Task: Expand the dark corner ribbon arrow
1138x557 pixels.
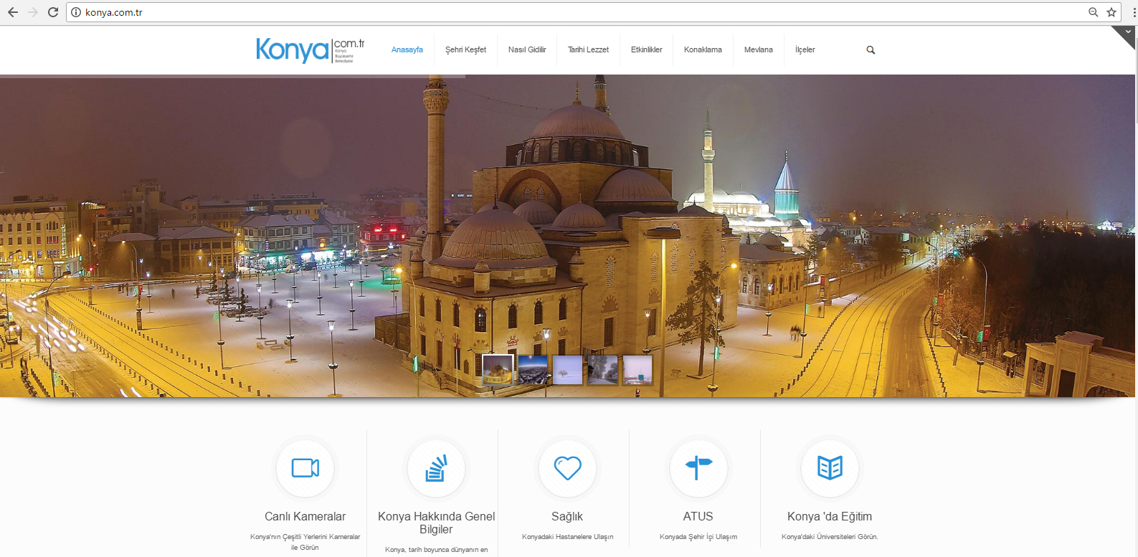Action: coord(1127,33)
